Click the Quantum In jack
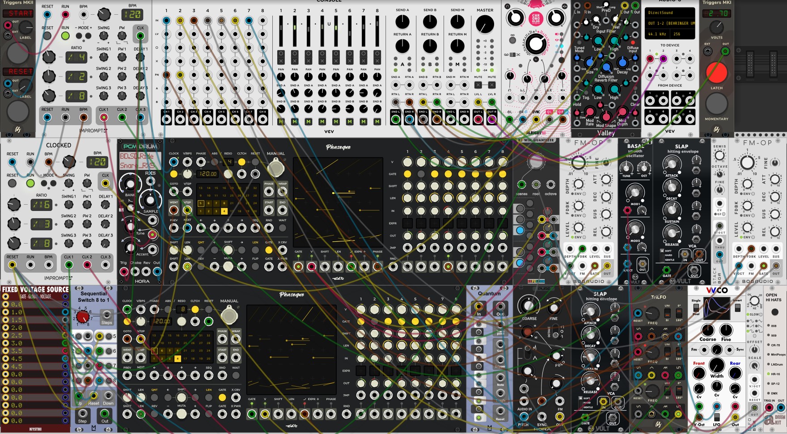787x434 pixels. coord(478,307)
